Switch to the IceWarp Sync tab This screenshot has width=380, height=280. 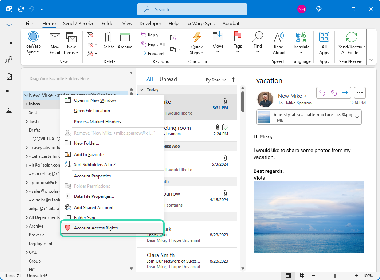point(200,23)
